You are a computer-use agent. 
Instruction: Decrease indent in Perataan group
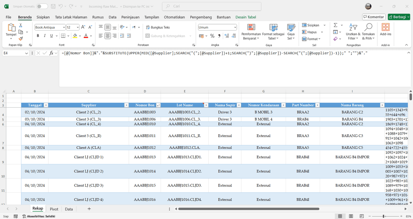[122, 36]
